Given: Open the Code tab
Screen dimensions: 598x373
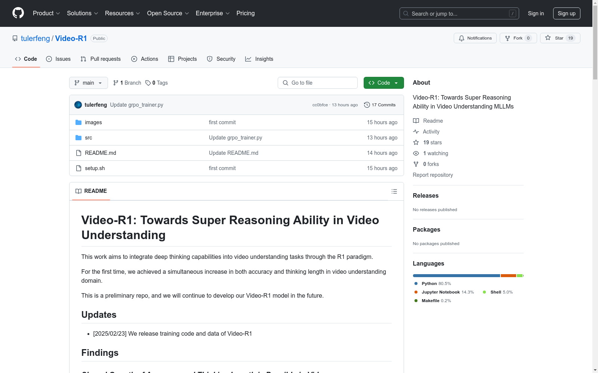Looking at the screenshot, I should coord(26,59).
